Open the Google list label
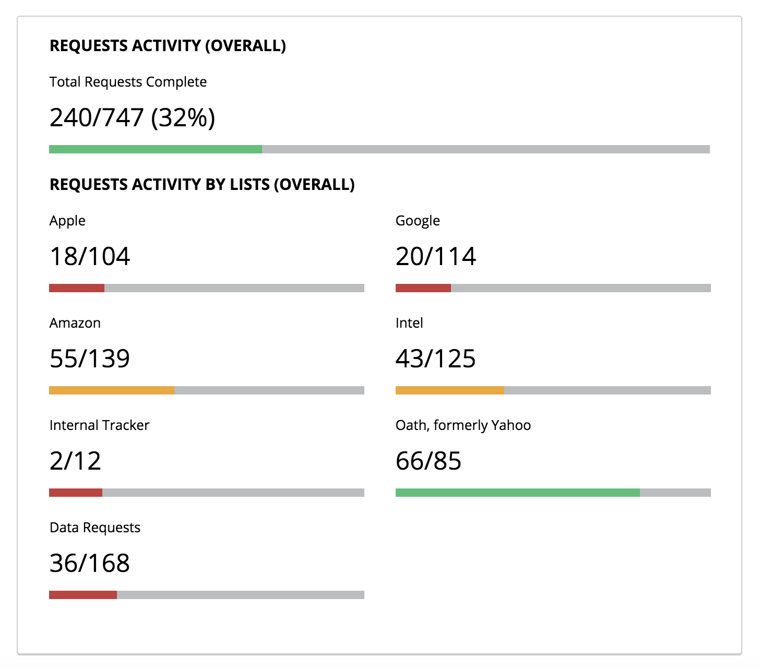Screen dimensions: 760x669 [418, 221]
